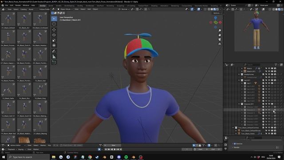284x160 pixels.
Task: Select the Add Cube tool
Action: [x=54, y=62]
